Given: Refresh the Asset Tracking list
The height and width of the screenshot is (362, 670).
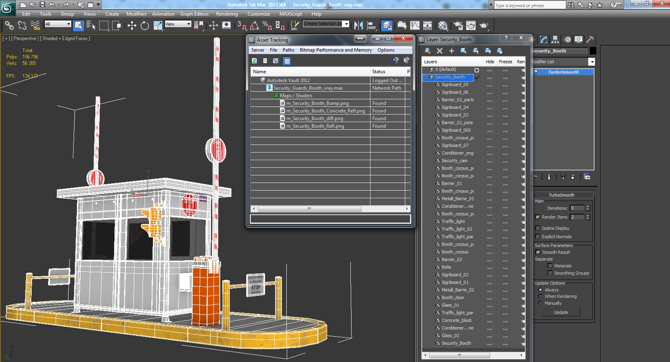Looking at the screenshot, I should (x=255, y=61).
